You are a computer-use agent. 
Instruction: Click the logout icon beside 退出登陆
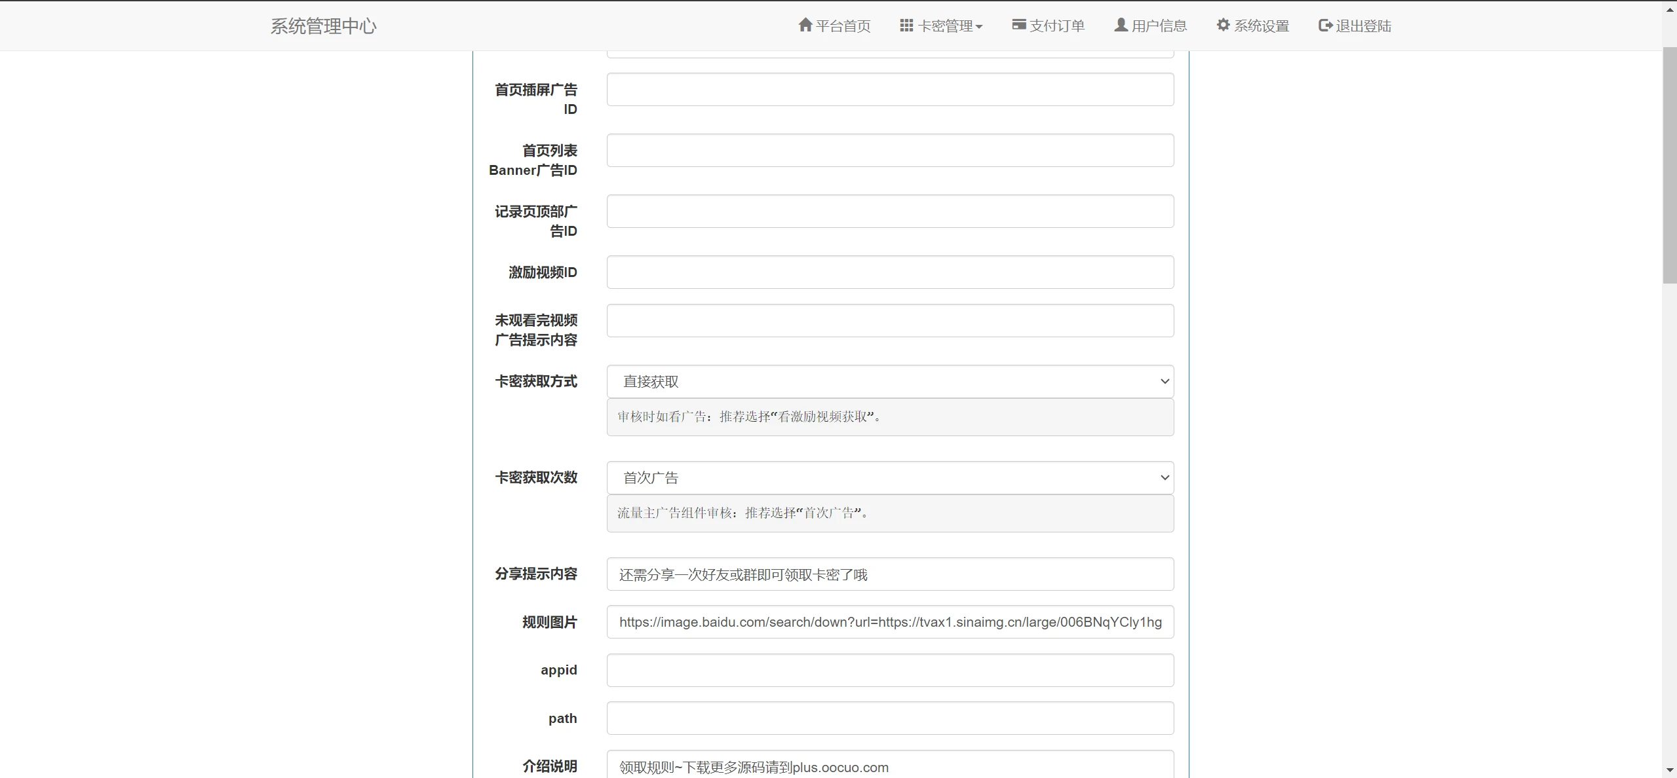(x=1325, y=25)
